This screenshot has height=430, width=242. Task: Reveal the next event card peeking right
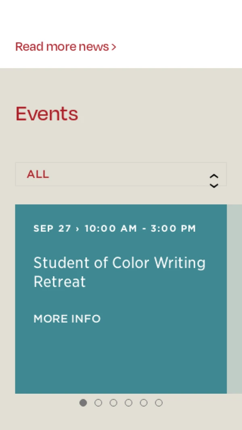pos(235,299)
